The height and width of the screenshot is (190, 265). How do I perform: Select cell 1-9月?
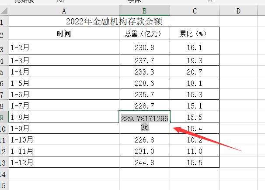click(64, 128)
